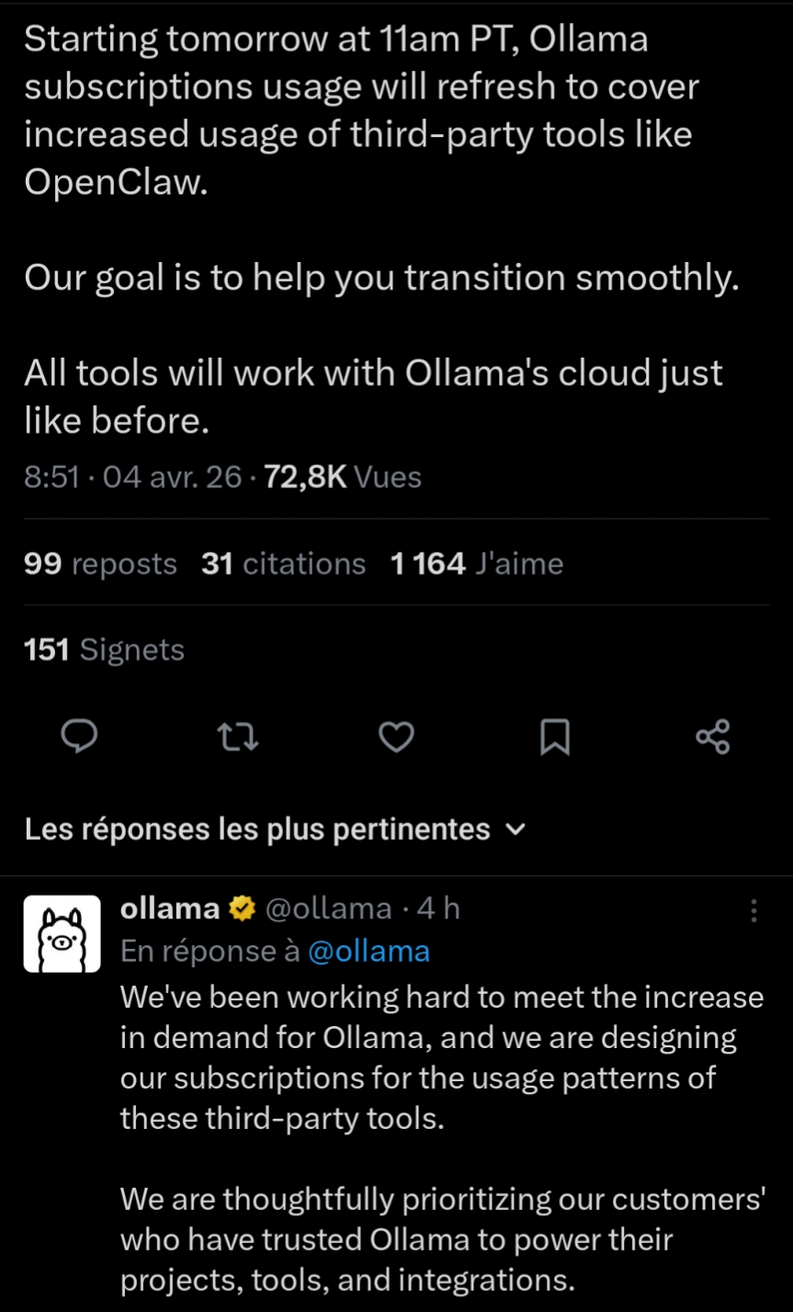793x1312 pixels.
Task: Click the blue @ollama link in "En réponse à"
Action: coord(368,951)
